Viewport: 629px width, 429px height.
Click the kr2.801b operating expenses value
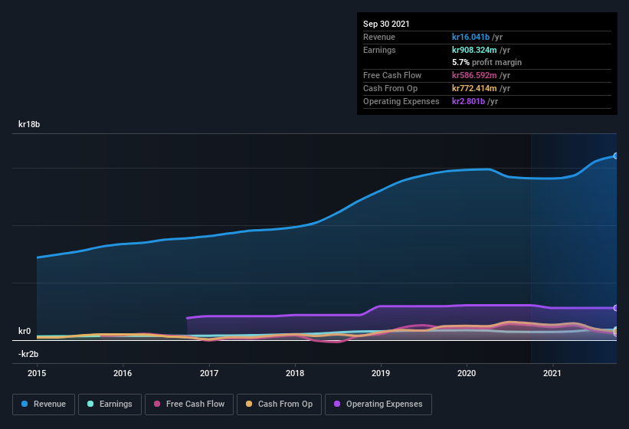click(x=469, y=101)
